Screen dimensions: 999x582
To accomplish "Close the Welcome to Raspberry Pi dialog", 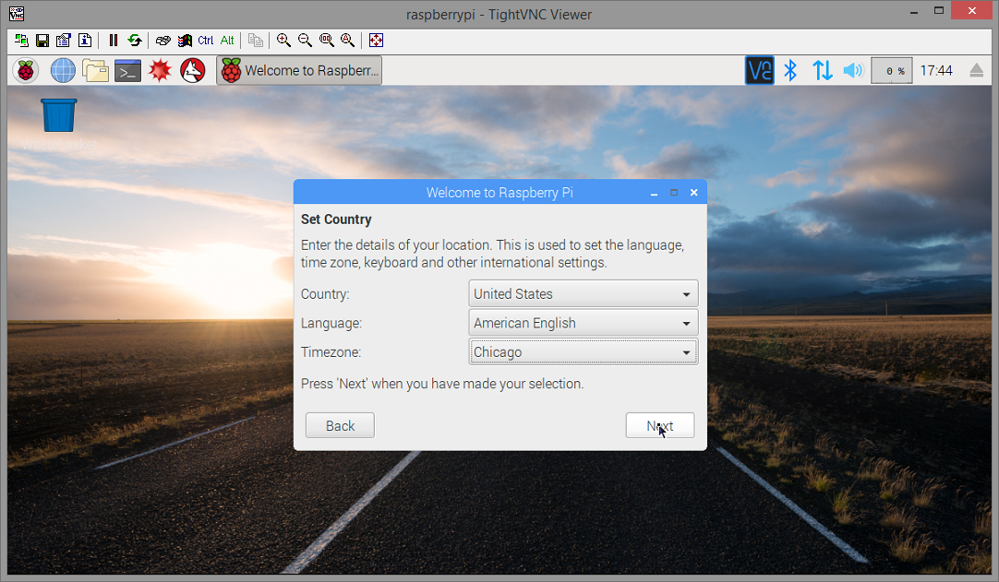I will pos(693,192).
